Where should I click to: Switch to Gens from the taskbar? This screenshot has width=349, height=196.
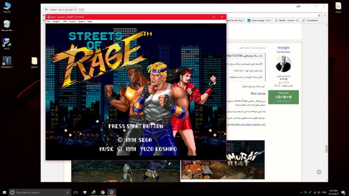(111, 192)
